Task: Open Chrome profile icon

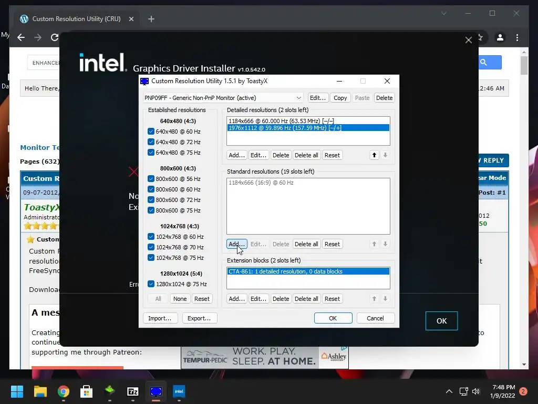Action: coord(500,37)
